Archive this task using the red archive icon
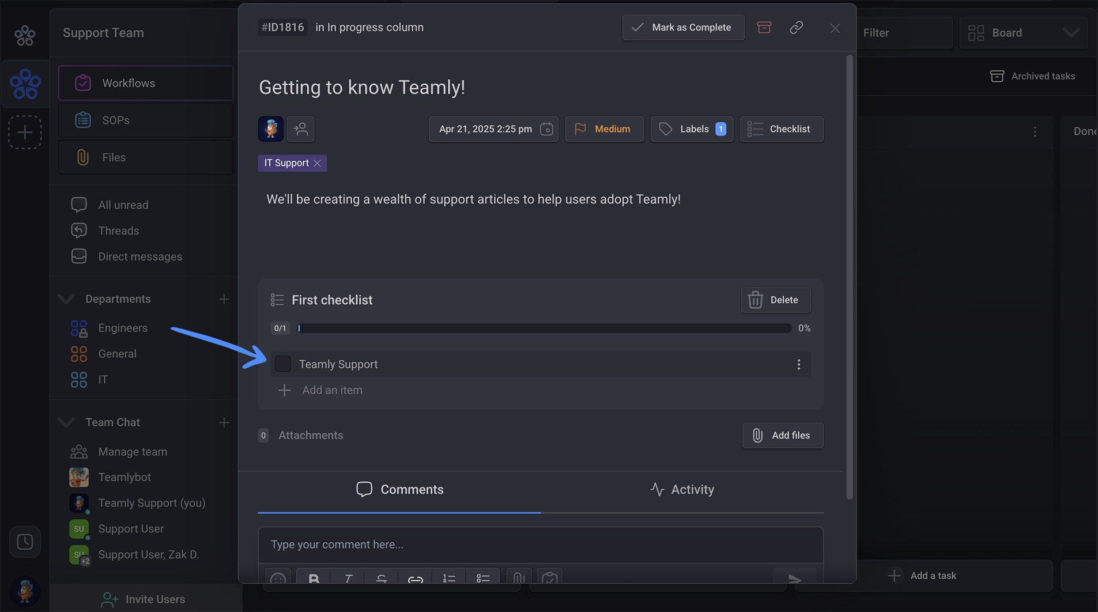Screen dimensions: 1098x612 [x=764, y=27]
